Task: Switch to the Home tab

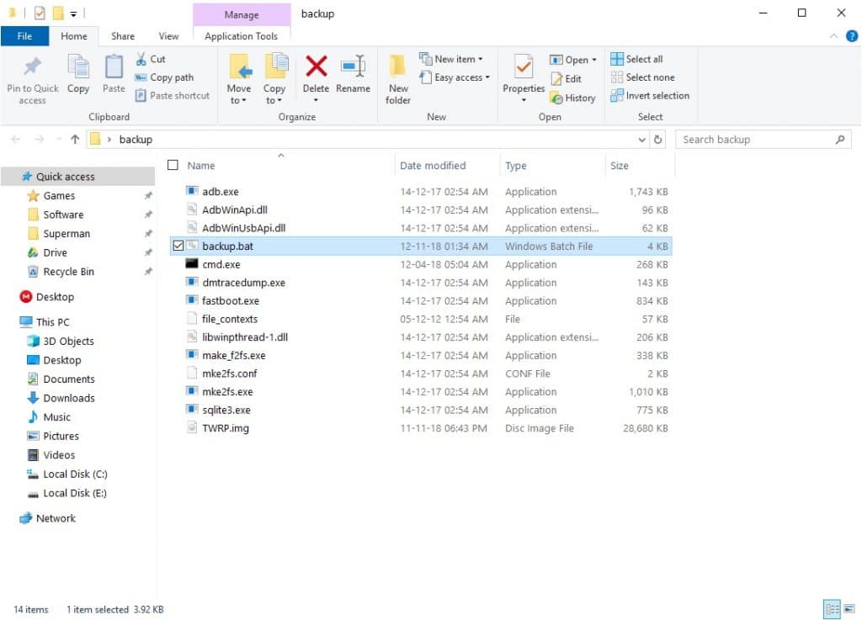Action: [74, 36]
